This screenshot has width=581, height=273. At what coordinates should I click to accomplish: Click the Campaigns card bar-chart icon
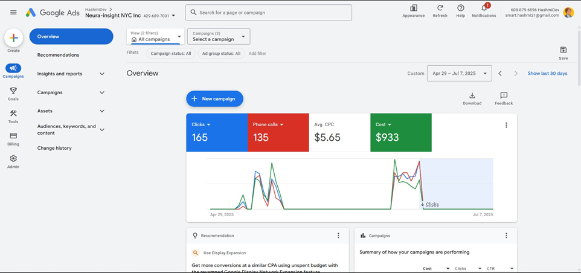pyautogui.click(x=363, y=236)
